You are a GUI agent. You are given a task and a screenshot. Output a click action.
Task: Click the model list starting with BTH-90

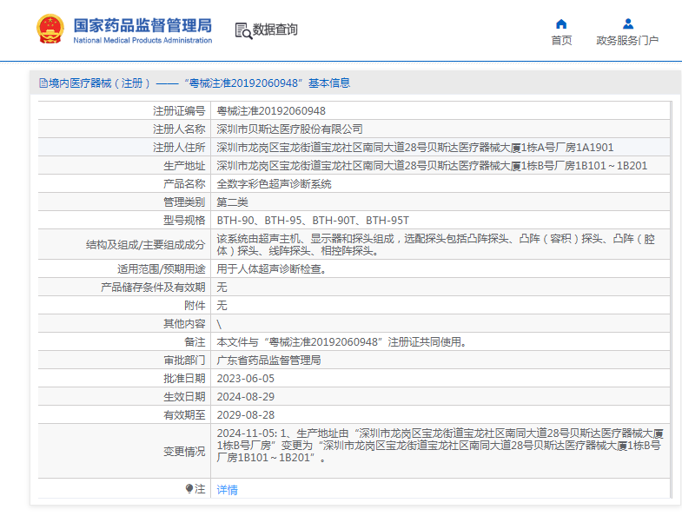[312, 221]
